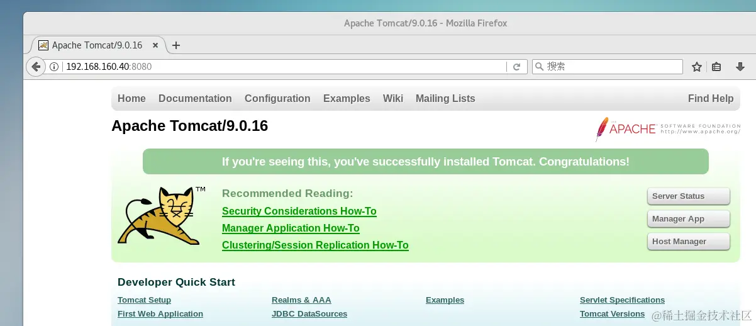Image resolution: width=756 pixels, height=326 pixels.
Task: Select the Apache Tomcat/9.0.16 browser tab
Action: (97, 45)
